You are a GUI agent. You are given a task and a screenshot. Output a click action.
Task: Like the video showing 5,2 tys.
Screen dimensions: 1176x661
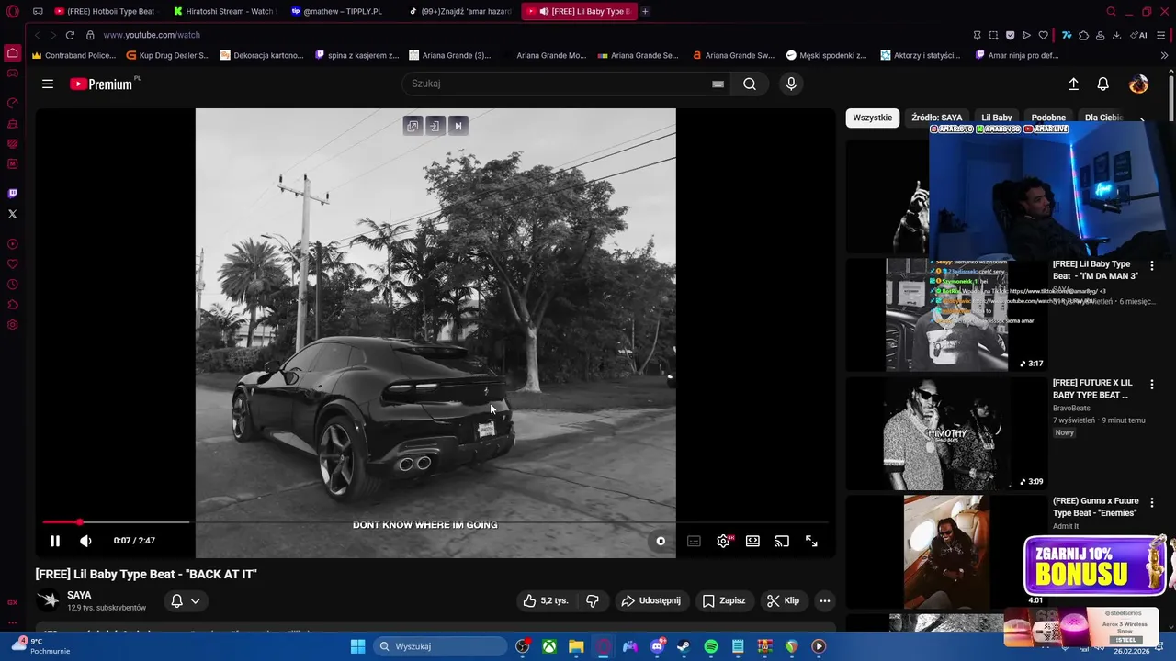pyautogui.click(x=546, y=600)
